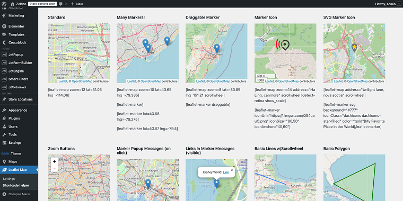Click the '[leaflet-marker lat=43.67 lng=-79.4]' text
The height and width of the screenshot is (201, 403).
(x=147, y=129)
